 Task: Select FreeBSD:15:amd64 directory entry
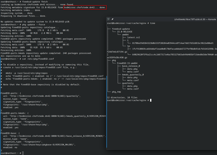[127, 63]
